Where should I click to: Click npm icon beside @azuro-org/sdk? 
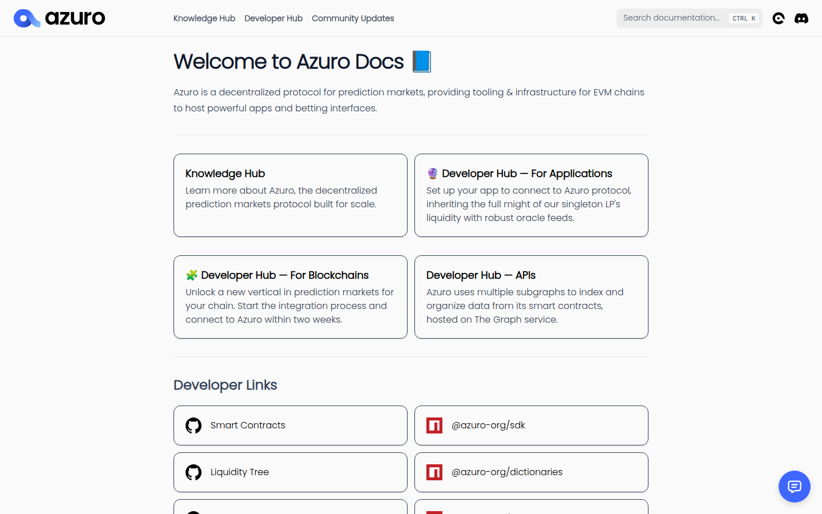click(x=434, y=425)
